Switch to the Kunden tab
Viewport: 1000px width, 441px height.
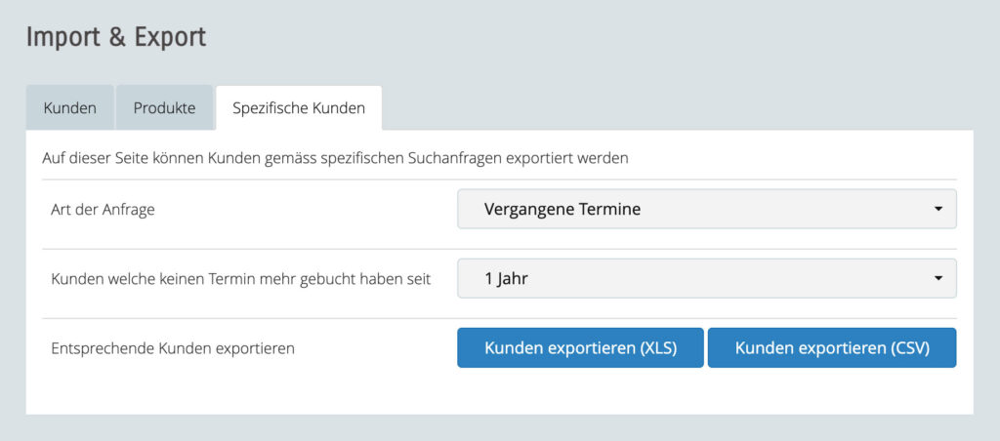tap(69, 108)
